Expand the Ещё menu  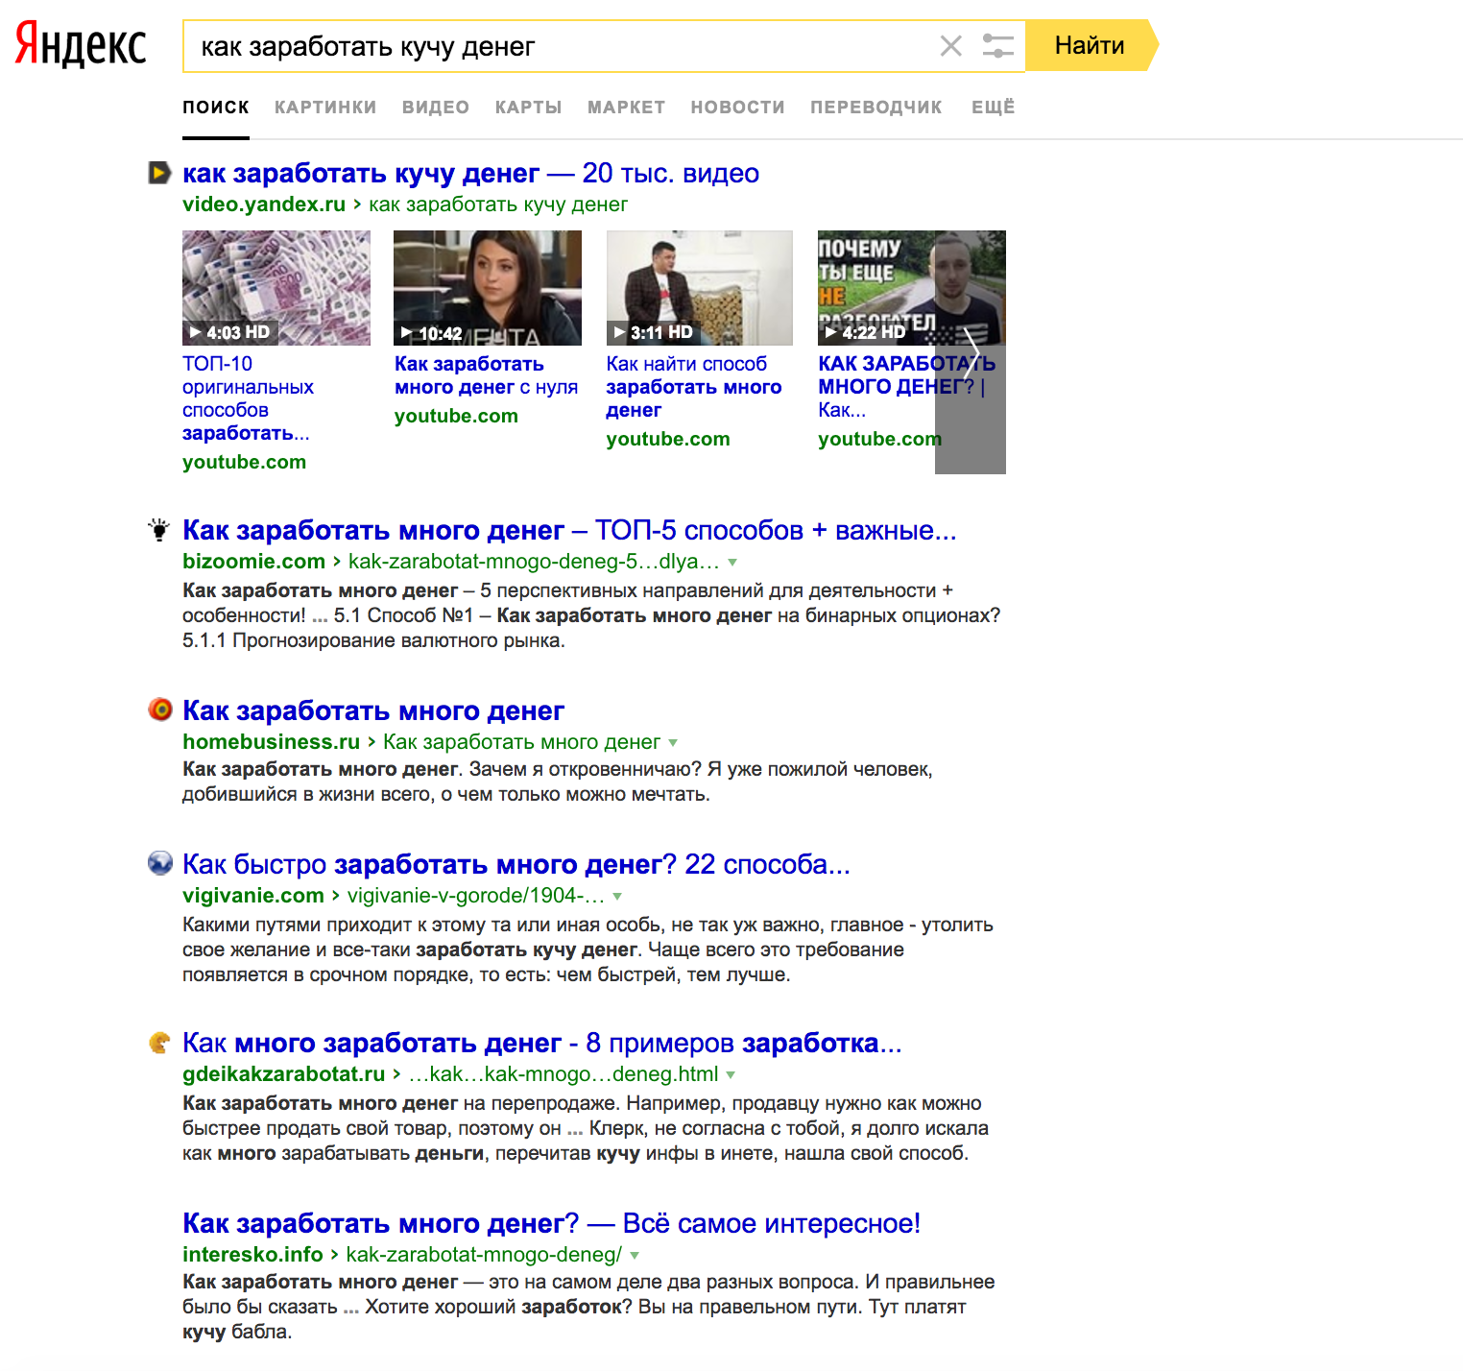click(x=994, y=108)
